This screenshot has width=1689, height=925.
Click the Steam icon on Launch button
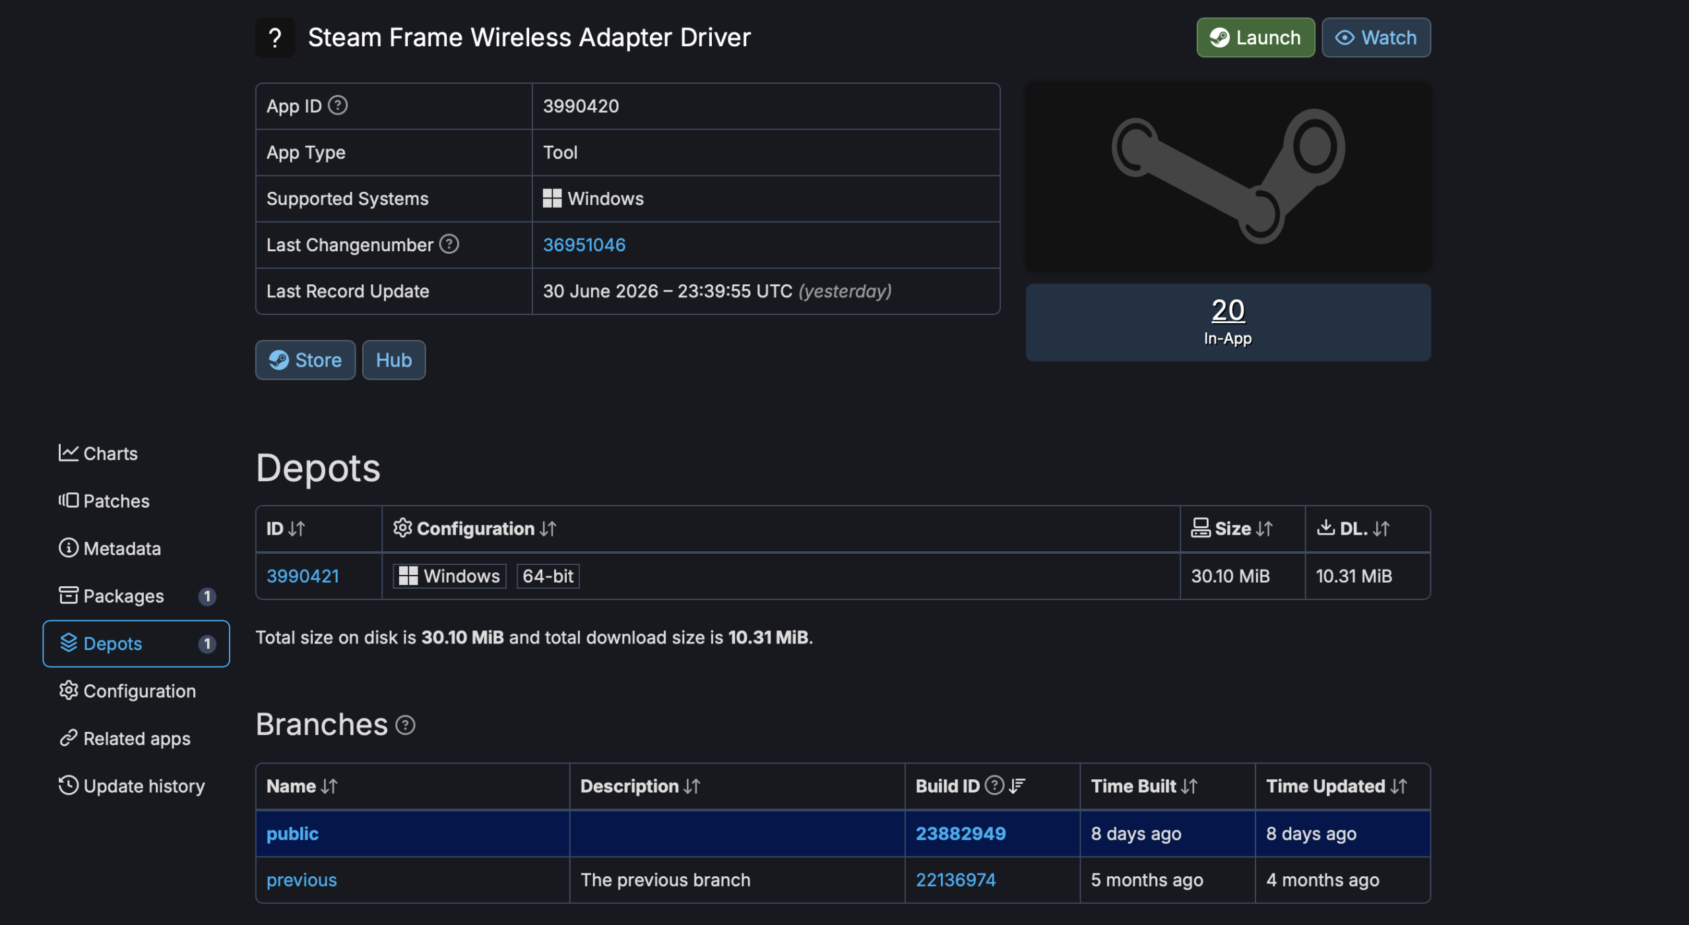(1220, 38)
